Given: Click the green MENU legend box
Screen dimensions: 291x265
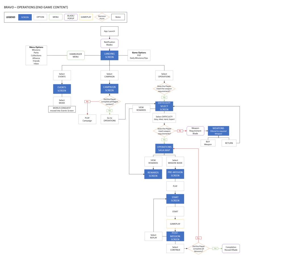Looking at the screenshot, I should point(56,17).
